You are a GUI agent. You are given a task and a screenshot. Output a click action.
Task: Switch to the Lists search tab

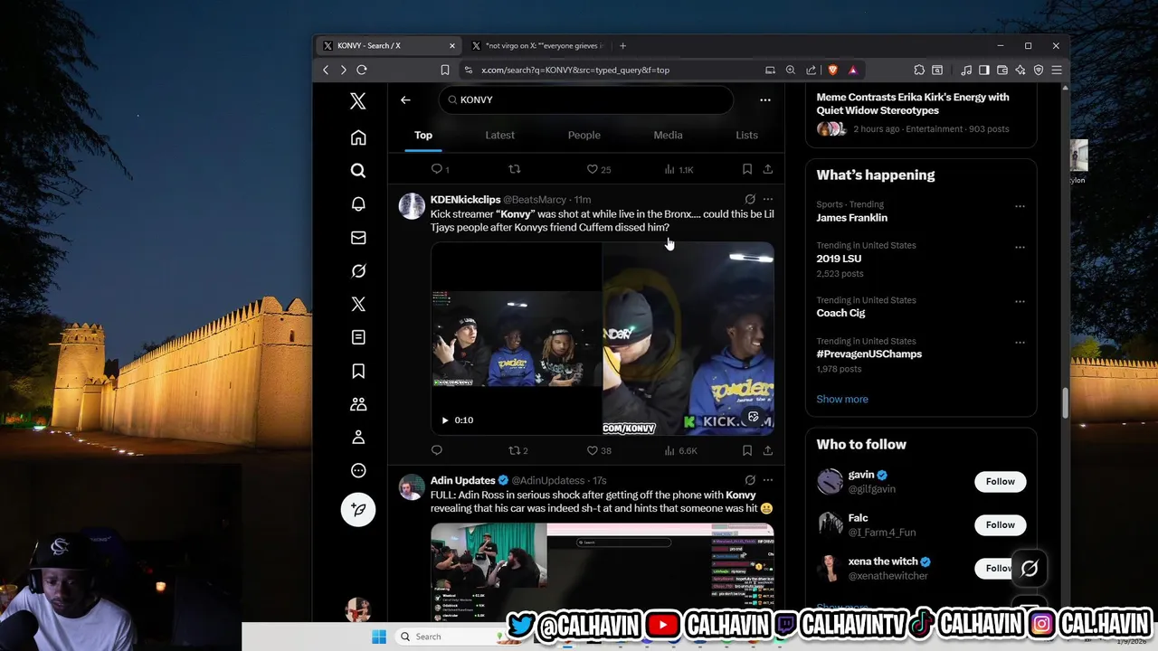click(746, 135)
